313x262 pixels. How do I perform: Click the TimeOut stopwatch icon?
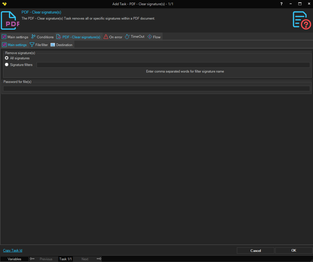tap(127, 37)
